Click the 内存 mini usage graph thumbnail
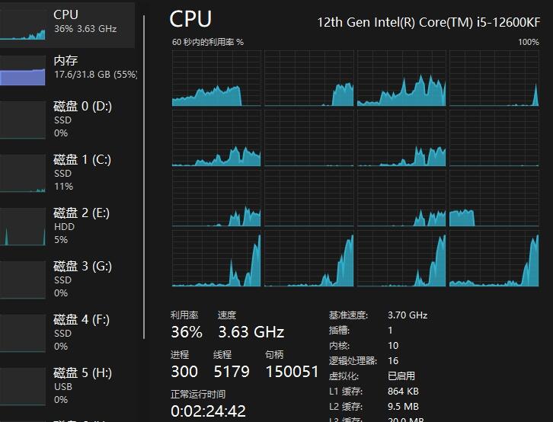 pos(22,71)
